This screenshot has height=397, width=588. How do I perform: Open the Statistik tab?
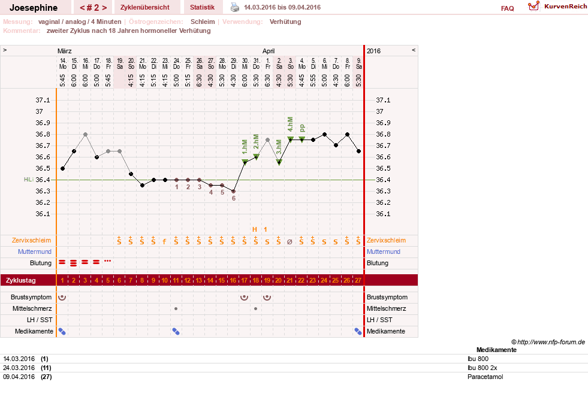202,7
